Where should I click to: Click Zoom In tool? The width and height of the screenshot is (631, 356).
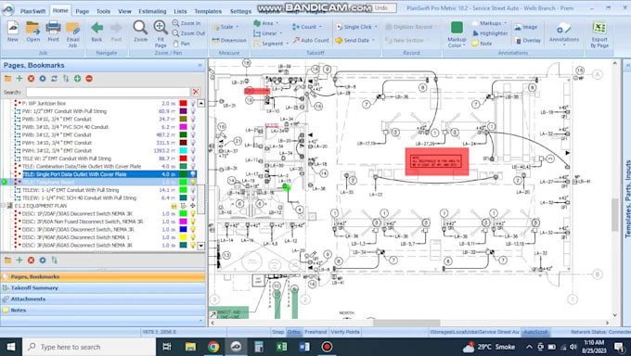coord(187,23)
